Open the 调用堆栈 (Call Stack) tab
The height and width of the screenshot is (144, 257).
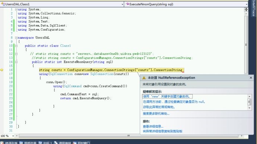tap(63, 143)
